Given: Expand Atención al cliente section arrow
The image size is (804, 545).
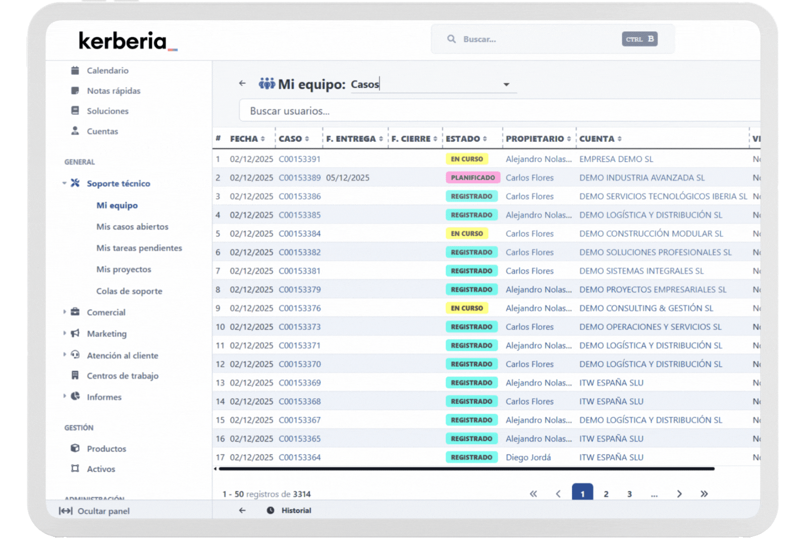Looking at the screenshot, I should click(x=64, y=355).
